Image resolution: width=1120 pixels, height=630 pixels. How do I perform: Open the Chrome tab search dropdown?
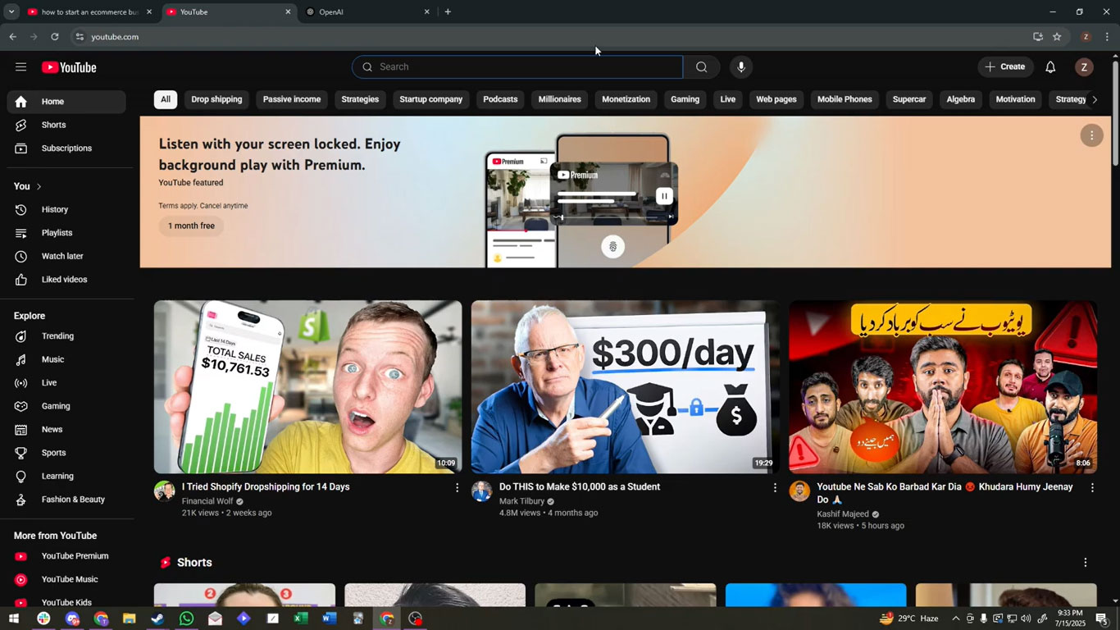click(x=11, y=11)
